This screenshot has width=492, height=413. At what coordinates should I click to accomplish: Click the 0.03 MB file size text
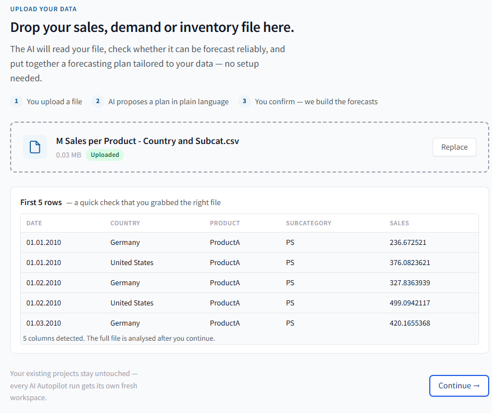[x=68, y=155]
